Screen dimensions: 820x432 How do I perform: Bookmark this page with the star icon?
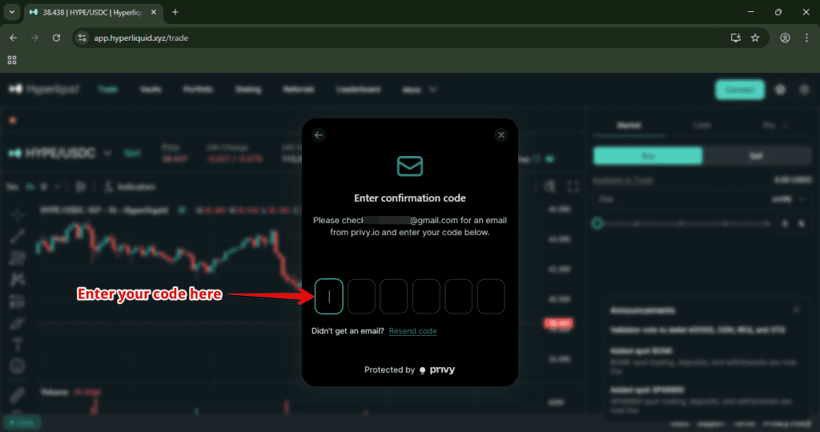(755, 38)
